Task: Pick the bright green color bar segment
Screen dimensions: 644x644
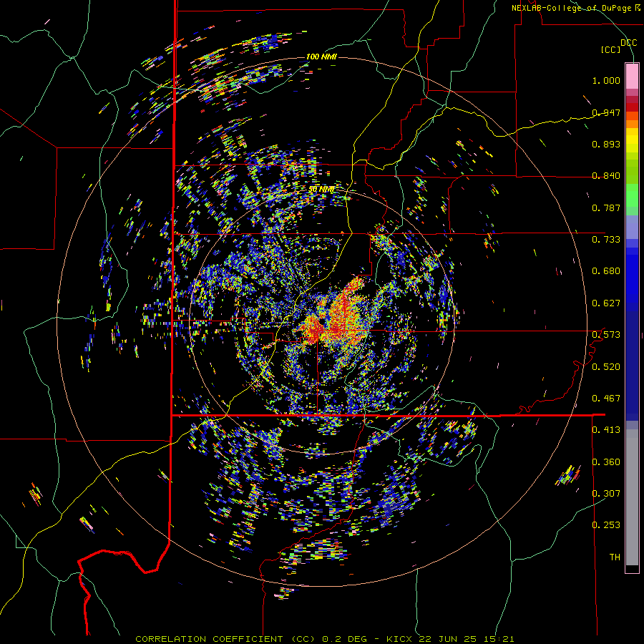Action: pyautogui.click(x=632, y=195)
